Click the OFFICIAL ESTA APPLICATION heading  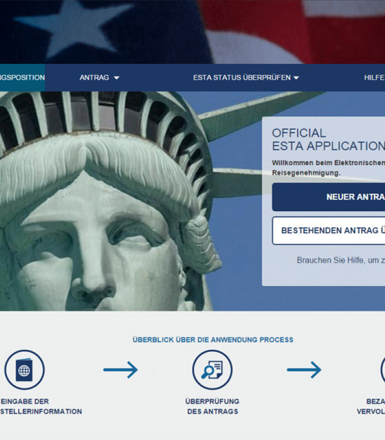[x=328, y=140]
